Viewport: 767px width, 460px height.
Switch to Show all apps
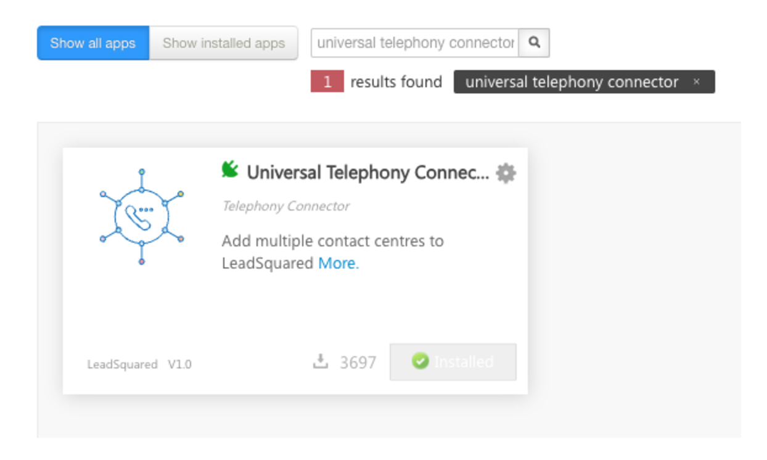tap(93, 43)
